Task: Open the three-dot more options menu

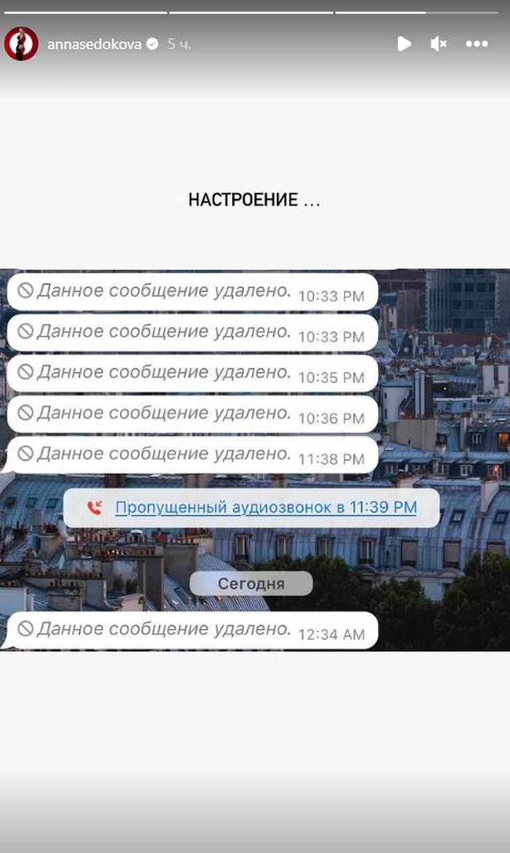Action: (x=477, y=44)
